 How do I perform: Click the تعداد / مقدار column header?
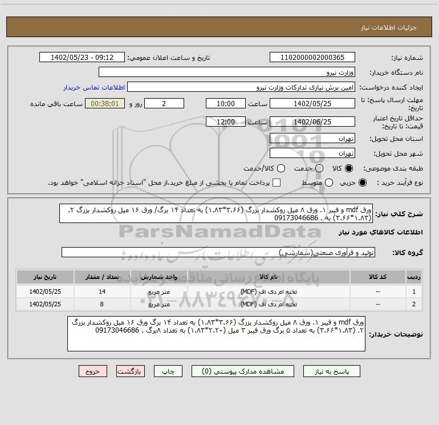tap(102, 277)
